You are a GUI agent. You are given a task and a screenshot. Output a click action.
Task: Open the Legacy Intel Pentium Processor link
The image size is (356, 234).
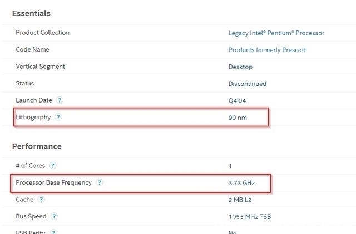(x=276, y=33)
